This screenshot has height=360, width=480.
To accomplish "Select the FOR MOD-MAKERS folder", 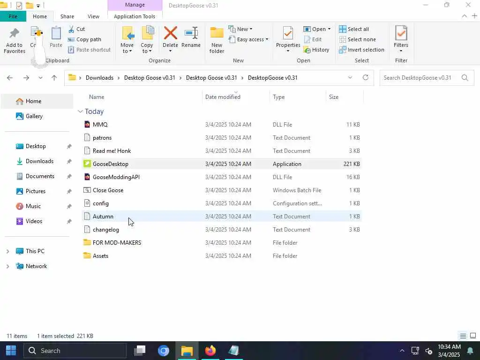I will (222, 243).
